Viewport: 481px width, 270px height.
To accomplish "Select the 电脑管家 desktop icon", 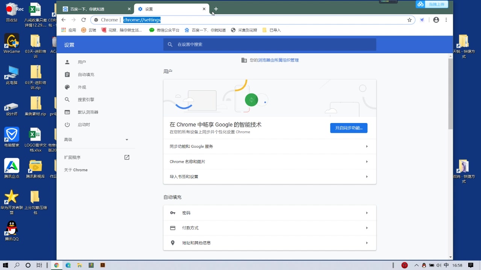I will coord(12,137).
